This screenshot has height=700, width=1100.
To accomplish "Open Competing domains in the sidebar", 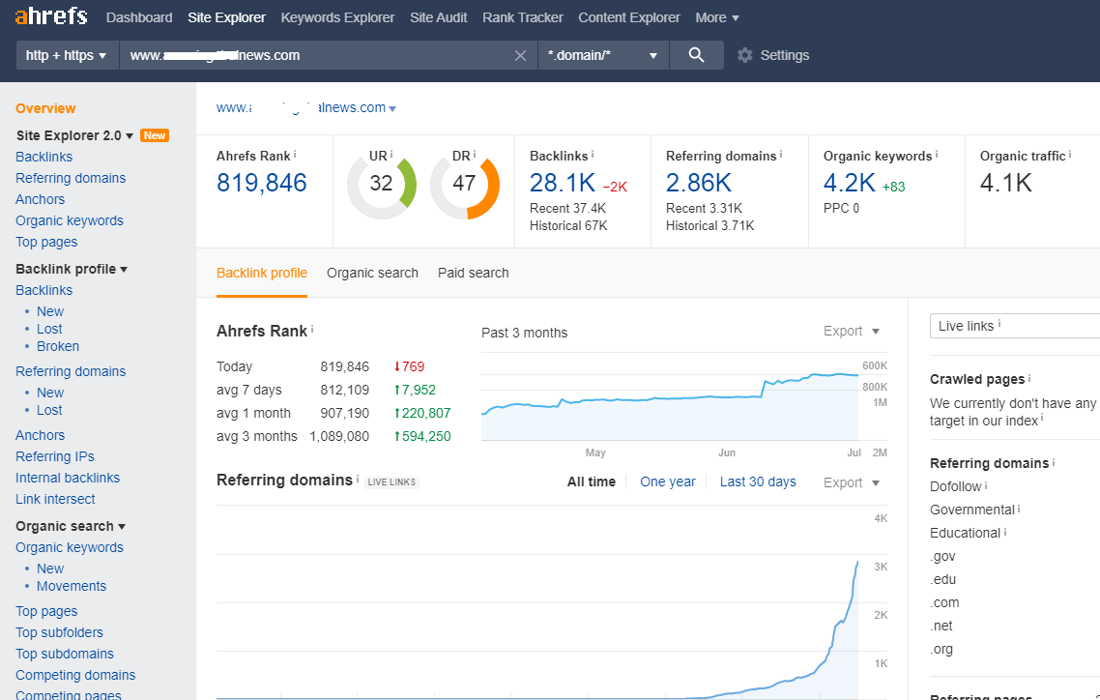I will click(x=75, y=676).
